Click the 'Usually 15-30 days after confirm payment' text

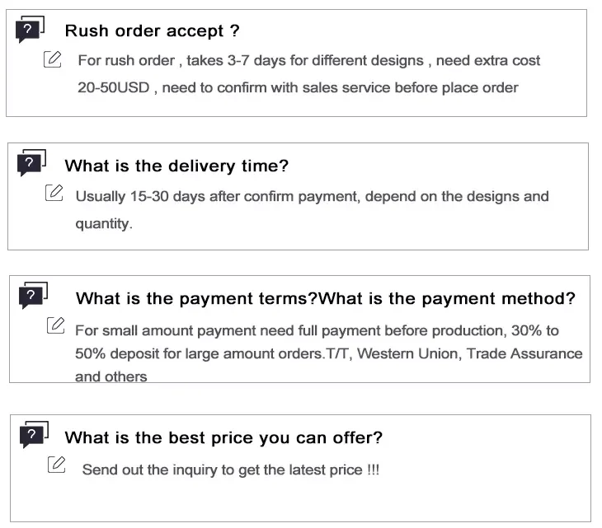click(x=313, y=196)
